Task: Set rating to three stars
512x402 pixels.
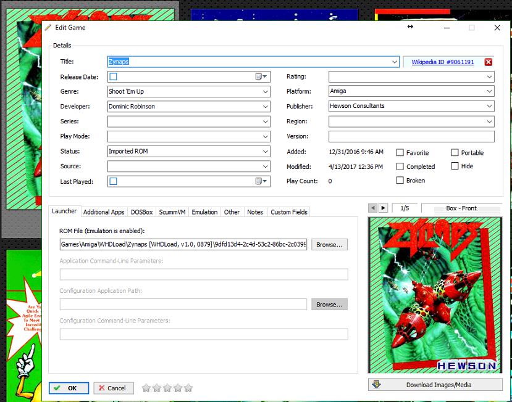Action: [167, 388]
